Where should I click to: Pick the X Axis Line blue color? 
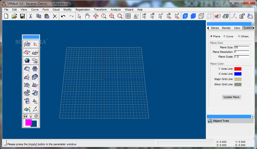238,74
